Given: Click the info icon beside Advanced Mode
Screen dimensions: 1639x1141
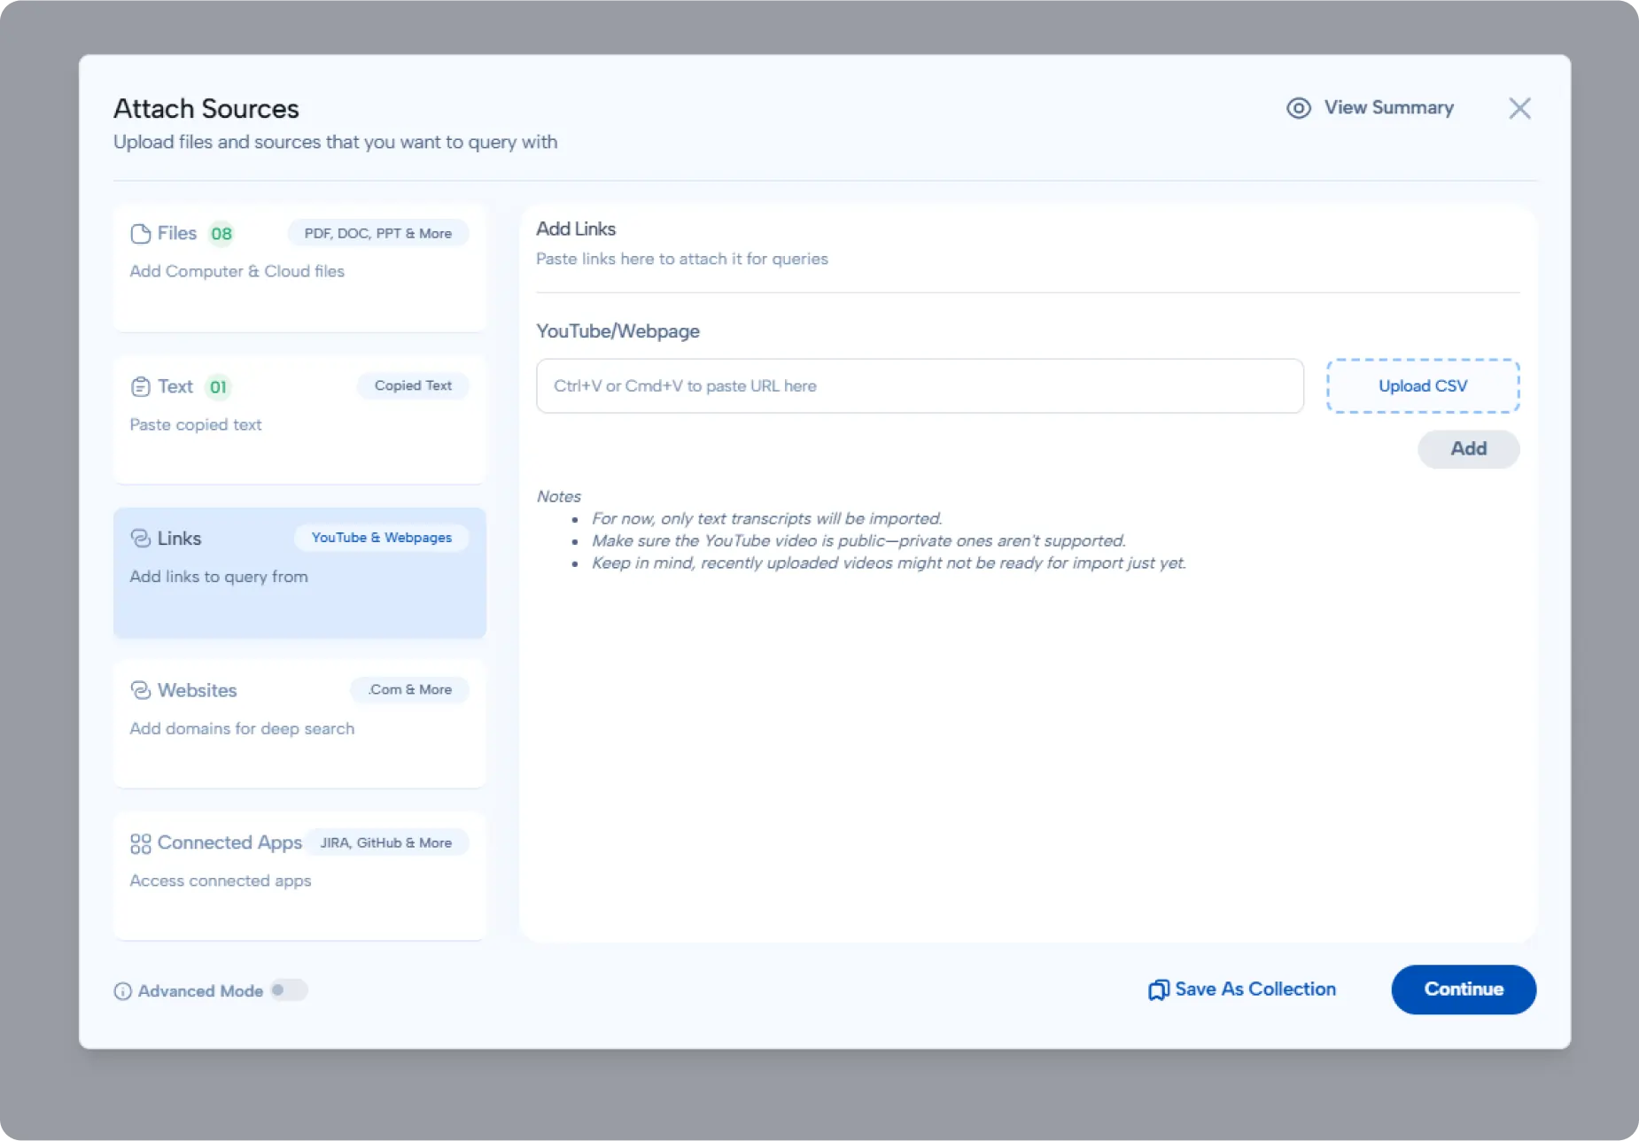Looking at the screenshot, I should coord(123,990).
